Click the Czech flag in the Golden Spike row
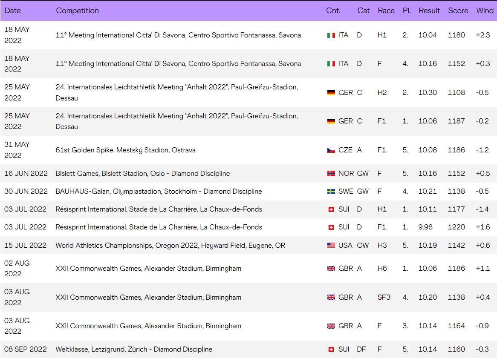The image size is (497, 358). pos(331,150)
